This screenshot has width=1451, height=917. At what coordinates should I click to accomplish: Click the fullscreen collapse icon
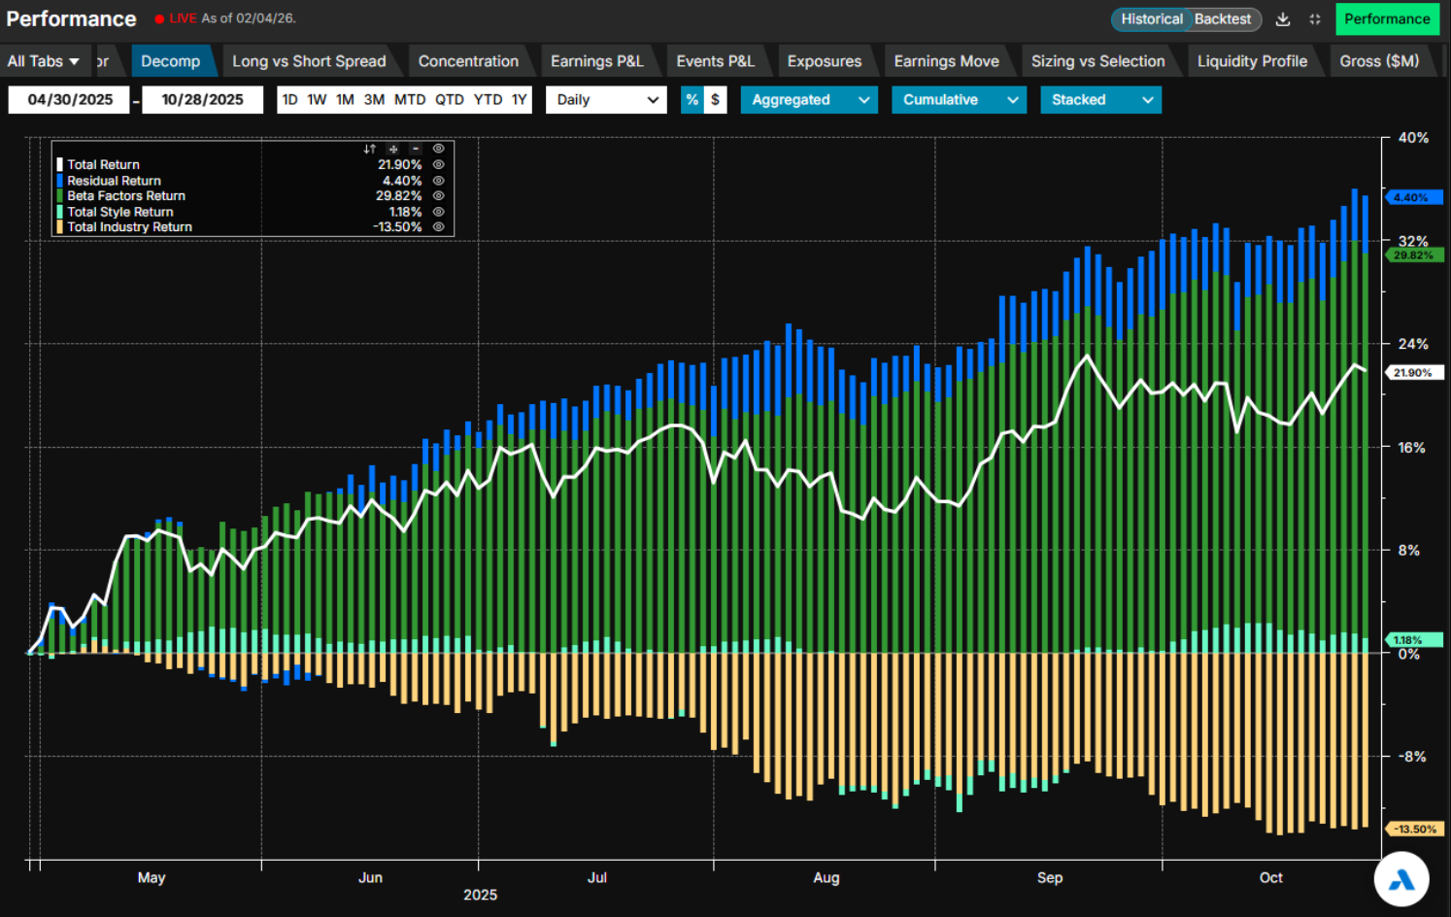click(1315, 19)
